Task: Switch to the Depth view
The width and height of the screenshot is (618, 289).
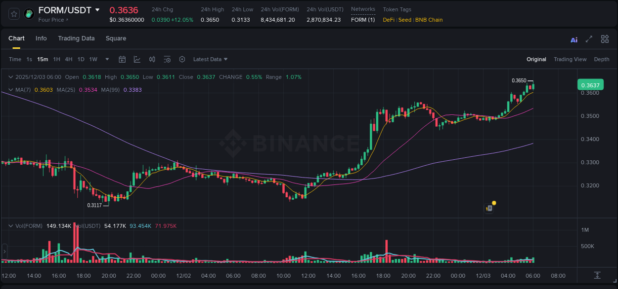Action: point(601,59)
